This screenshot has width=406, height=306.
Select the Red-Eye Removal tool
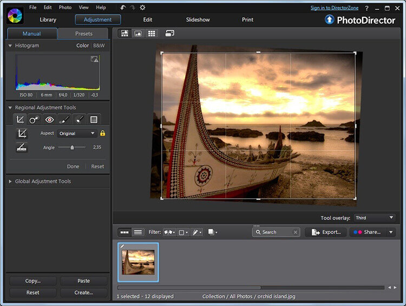pos(49,119)
